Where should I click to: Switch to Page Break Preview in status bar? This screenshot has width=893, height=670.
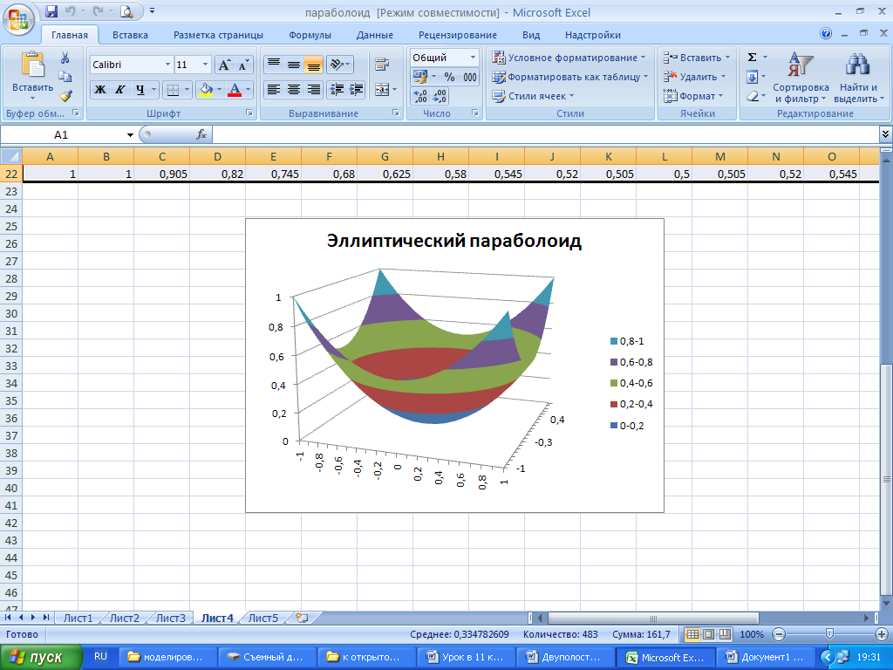pos(725,634)
